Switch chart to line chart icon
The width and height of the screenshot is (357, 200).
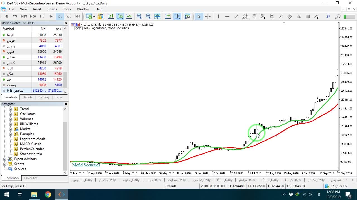(x=129, y=16)
